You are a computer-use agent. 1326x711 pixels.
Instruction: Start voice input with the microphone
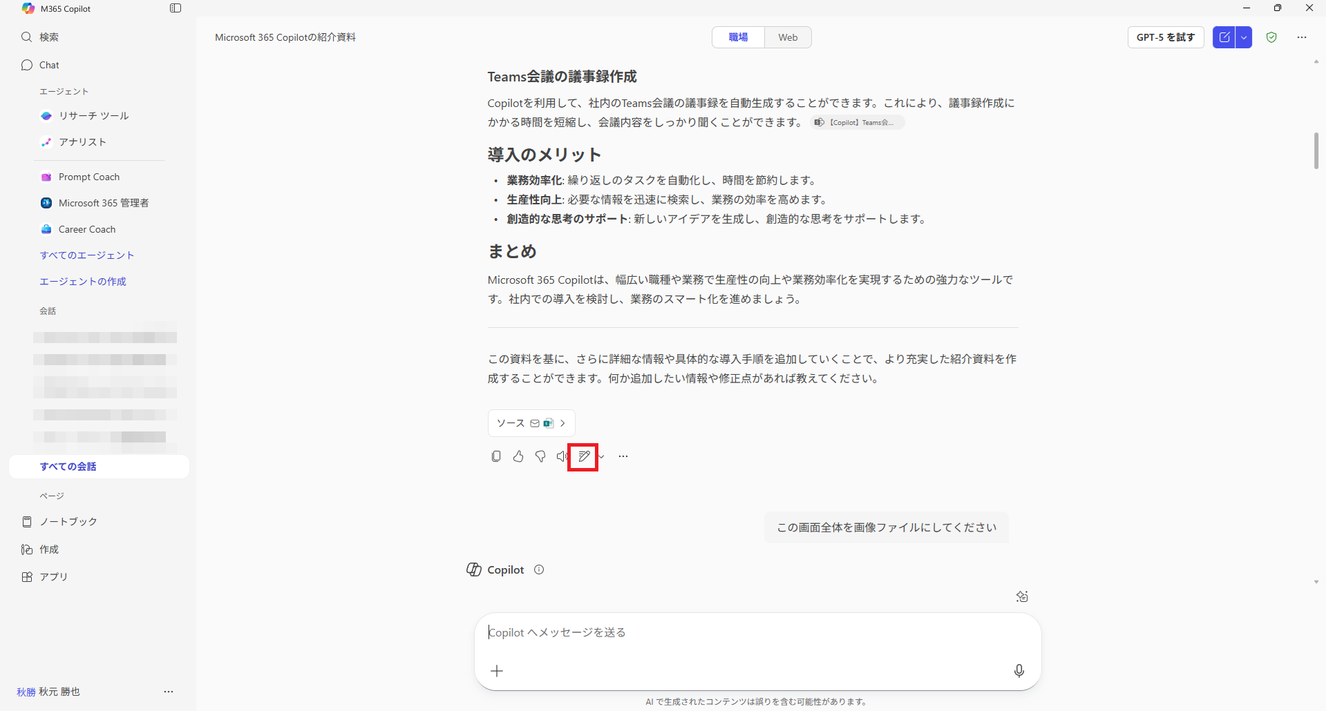(1019, 671)
